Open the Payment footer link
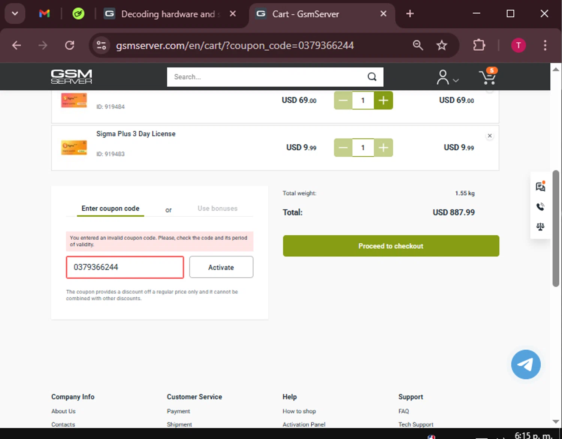The image size is (562, 439). tap(178, 411)
